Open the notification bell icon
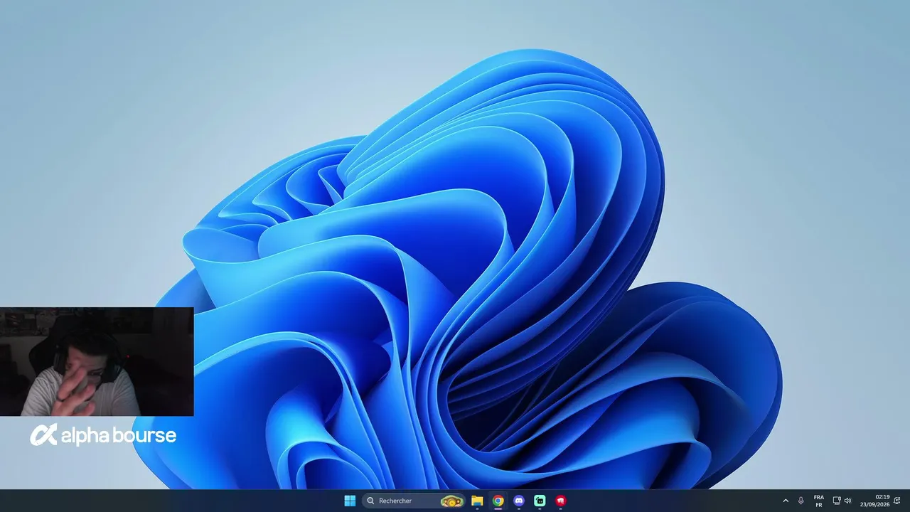Screen dimensions: 910x512 point(897,501)
